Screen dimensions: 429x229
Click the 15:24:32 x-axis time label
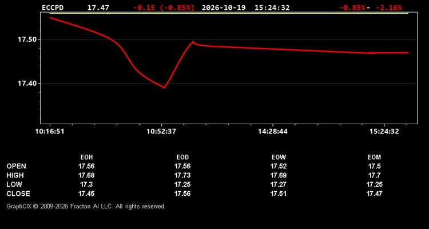pyautogui.click(x=384, y=132)
